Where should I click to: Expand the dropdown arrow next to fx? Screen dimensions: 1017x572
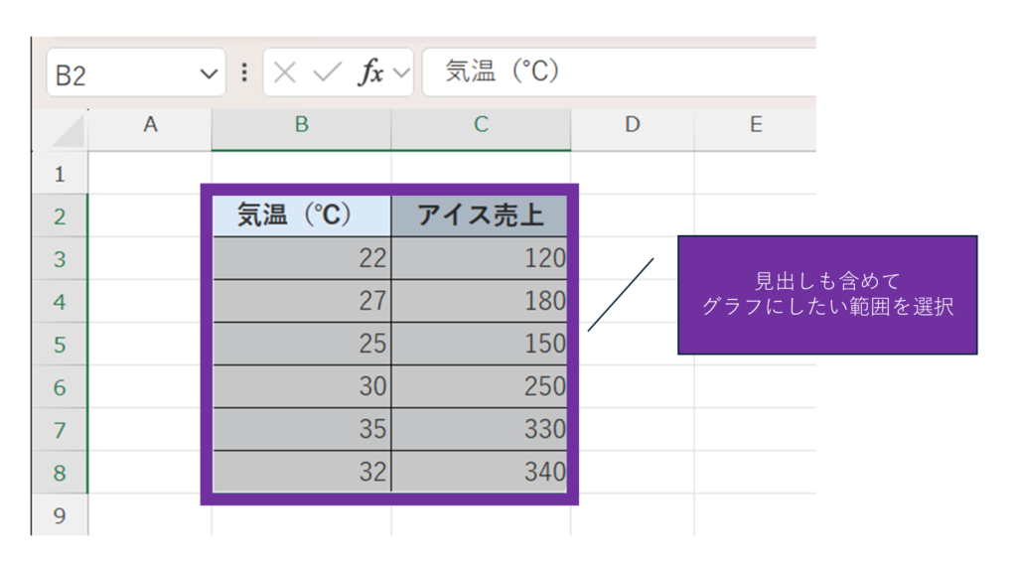click(x=401, y=72)
